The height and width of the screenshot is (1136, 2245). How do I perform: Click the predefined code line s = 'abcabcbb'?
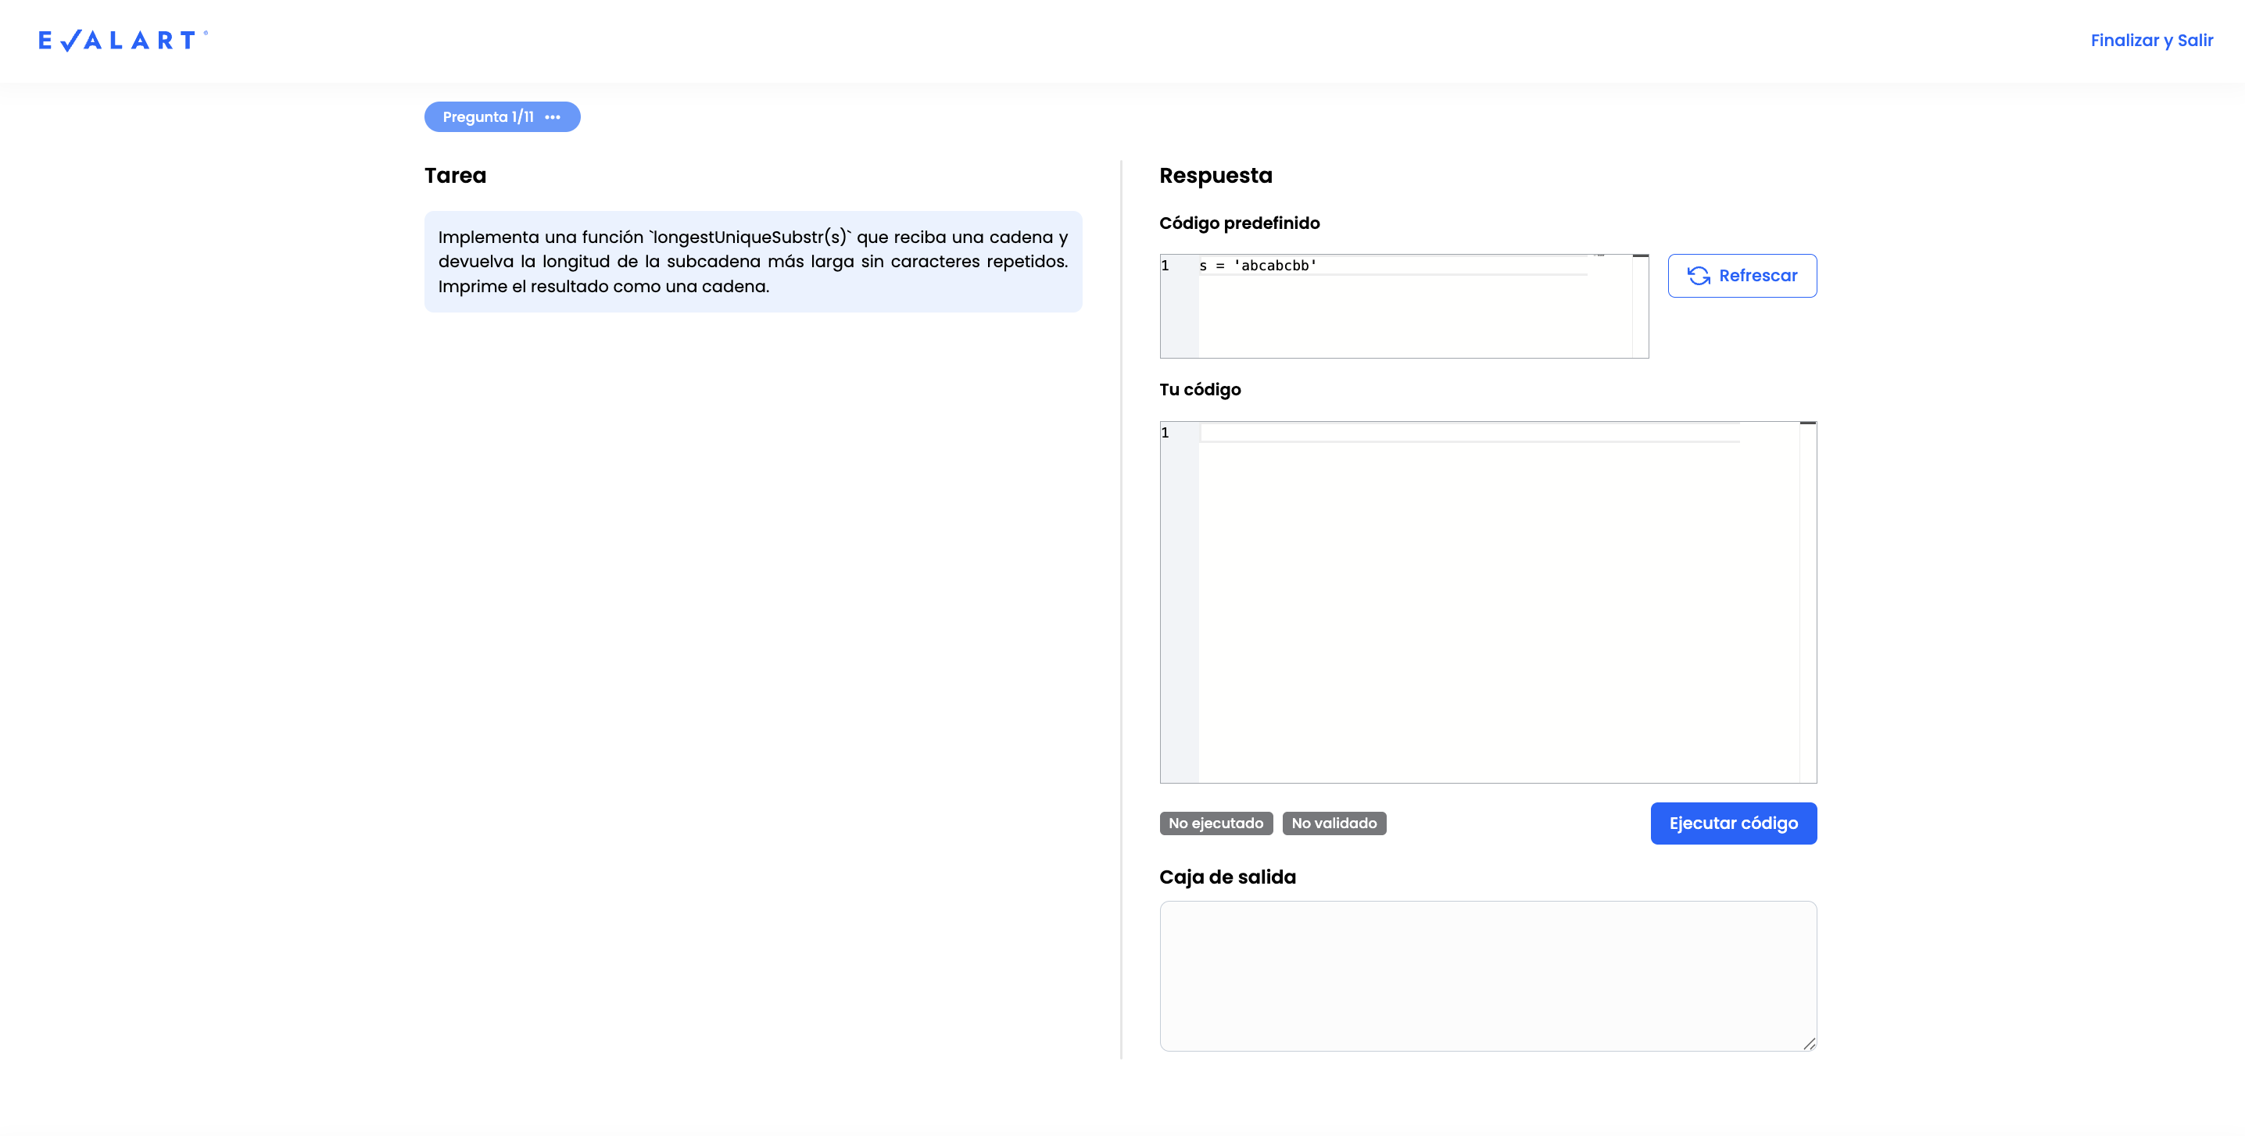click(x=1258, y=266)
